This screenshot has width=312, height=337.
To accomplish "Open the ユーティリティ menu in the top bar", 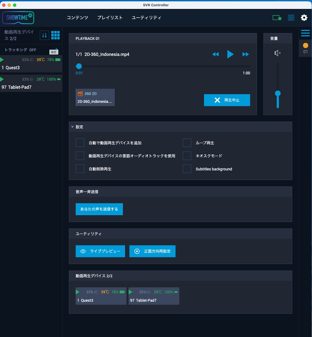I will tap(147, 18).
